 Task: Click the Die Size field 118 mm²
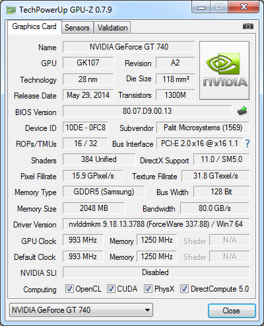coord(176,79)
